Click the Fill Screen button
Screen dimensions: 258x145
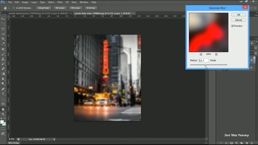(75, 8)
